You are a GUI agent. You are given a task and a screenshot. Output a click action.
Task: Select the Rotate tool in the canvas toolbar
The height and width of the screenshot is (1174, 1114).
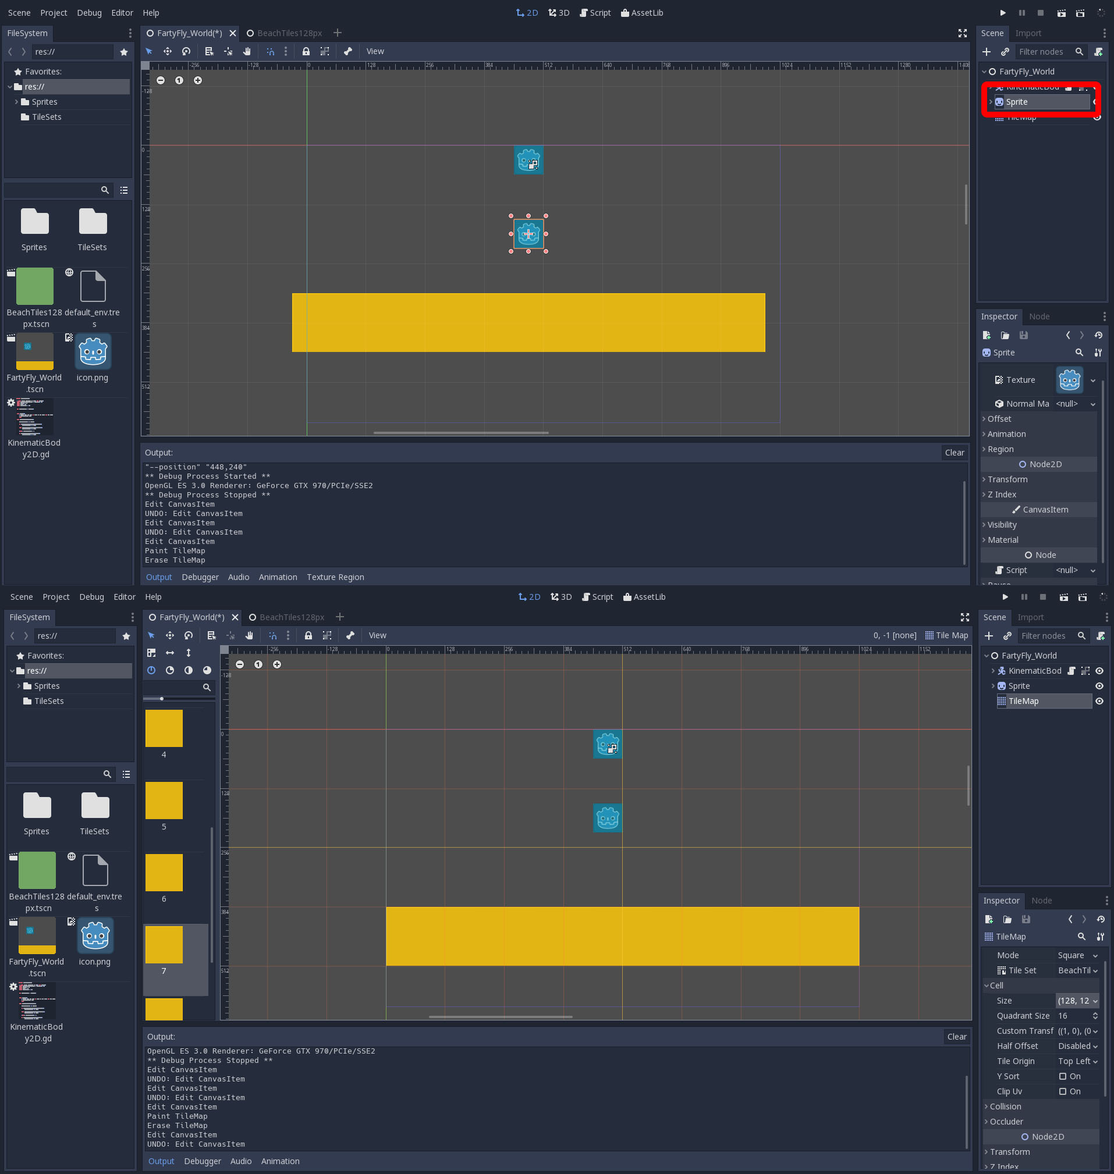(x=186, y=51)
